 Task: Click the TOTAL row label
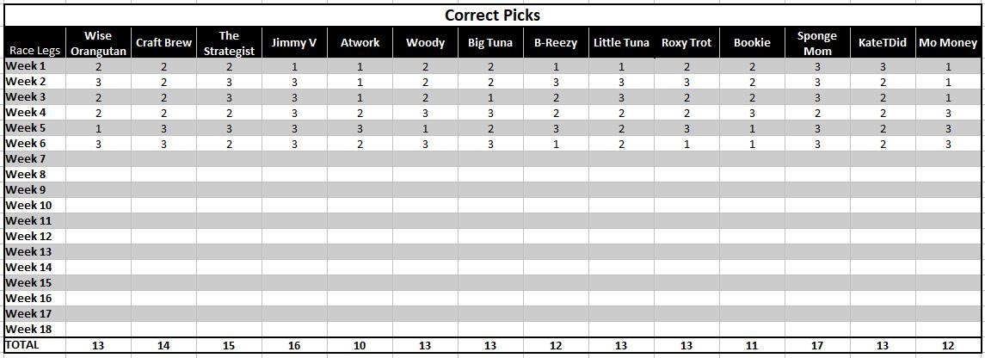(35, 345)
